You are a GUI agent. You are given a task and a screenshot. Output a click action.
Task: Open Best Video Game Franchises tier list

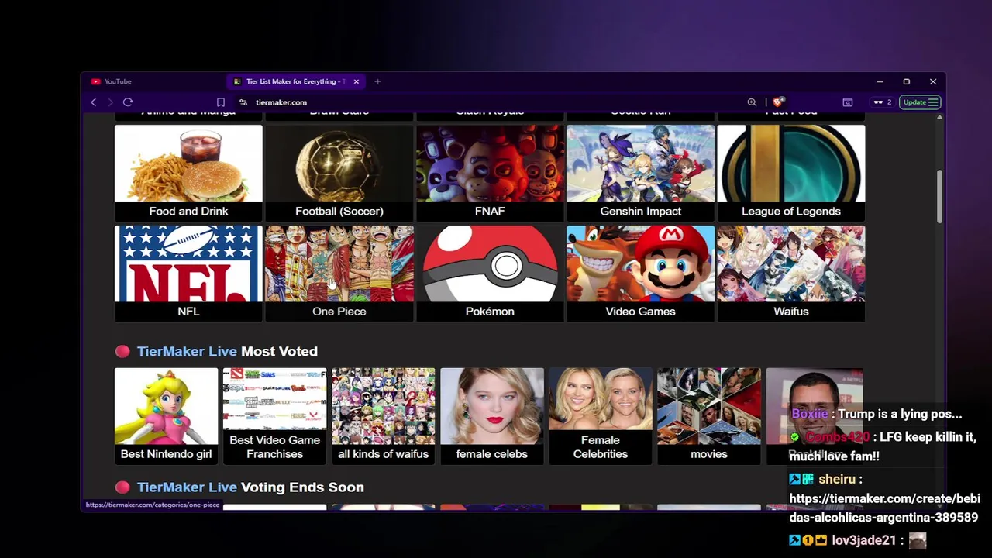point(274,416)
